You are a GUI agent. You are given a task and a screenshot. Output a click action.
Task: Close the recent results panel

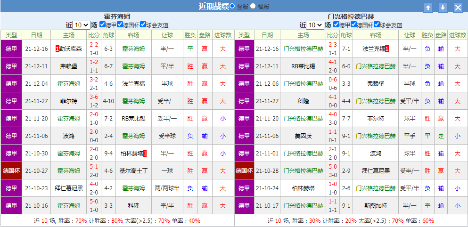(x=458, y=8)
